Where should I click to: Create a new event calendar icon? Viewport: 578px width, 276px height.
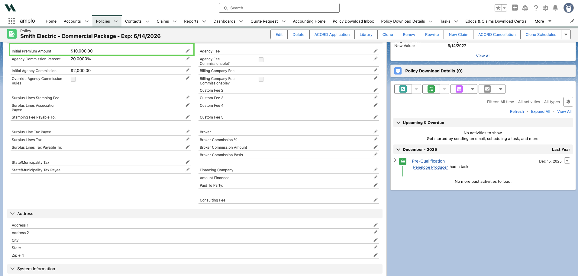click(459, 89)
